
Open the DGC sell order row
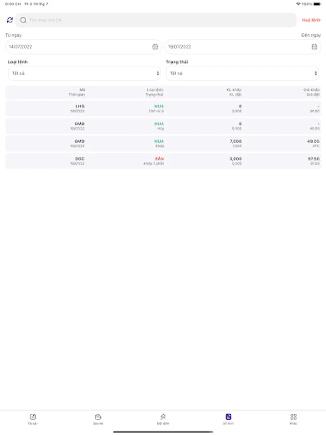(x=163, y=161)
